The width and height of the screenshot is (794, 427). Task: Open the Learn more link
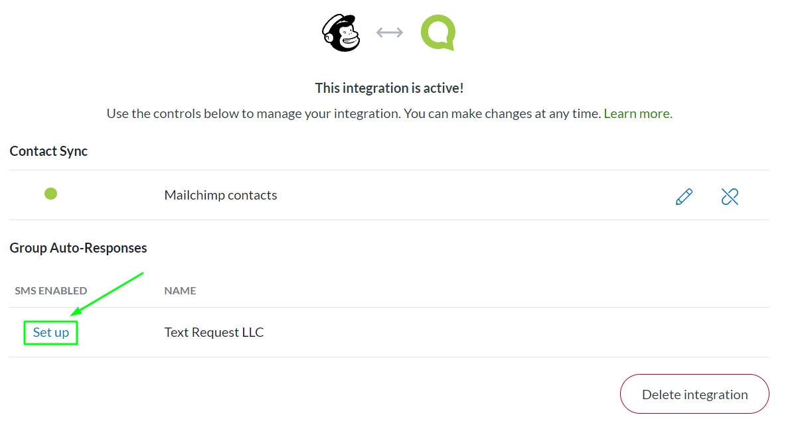coord(638,113)
